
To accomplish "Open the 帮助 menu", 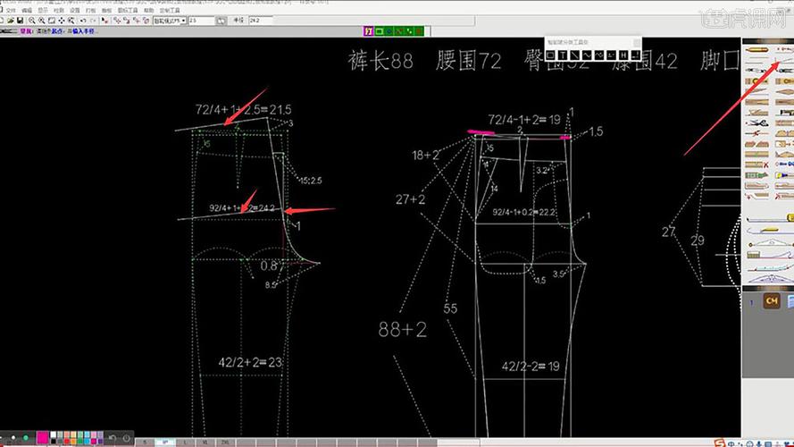I will (149, 10).
